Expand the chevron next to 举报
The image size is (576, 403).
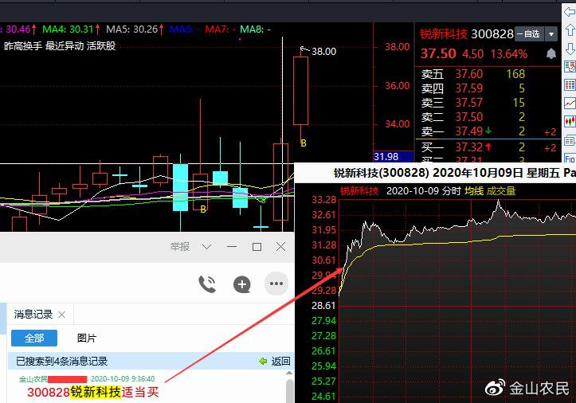(x=206, y=247)
